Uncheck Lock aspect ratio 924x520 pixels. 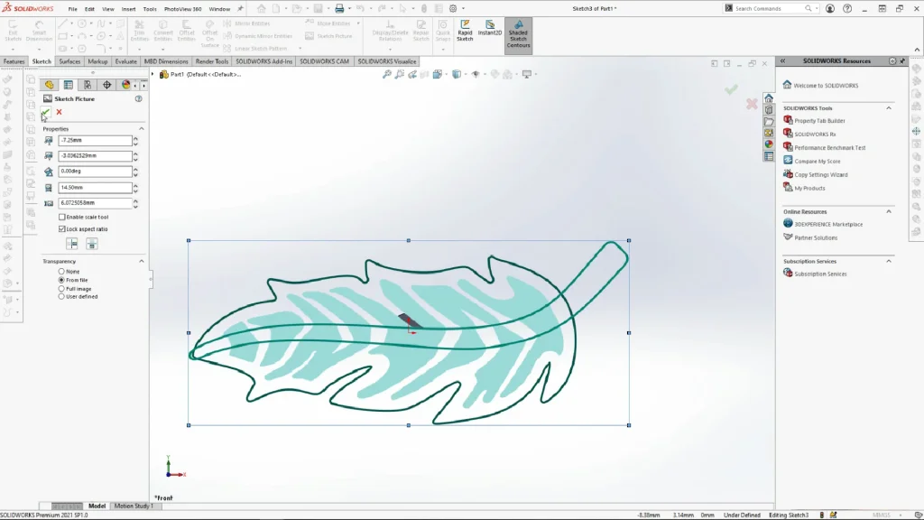tap(62, 229)
